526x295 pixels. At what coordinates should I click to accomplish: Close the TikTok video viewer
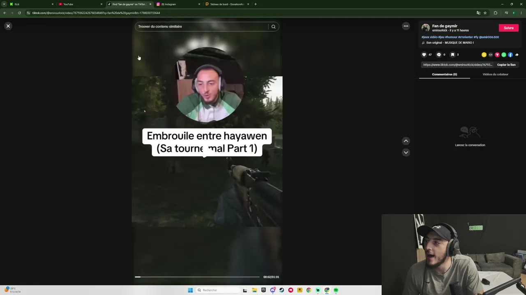click(x=8, y=26)
